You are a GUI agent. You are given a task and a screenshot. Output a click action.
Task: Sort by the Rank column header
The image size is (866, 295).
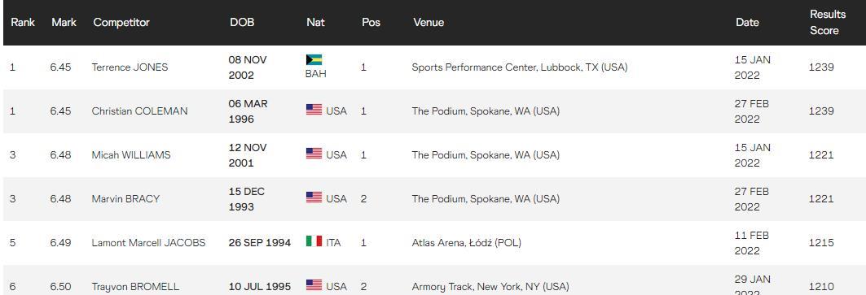[x=23, y=23]
